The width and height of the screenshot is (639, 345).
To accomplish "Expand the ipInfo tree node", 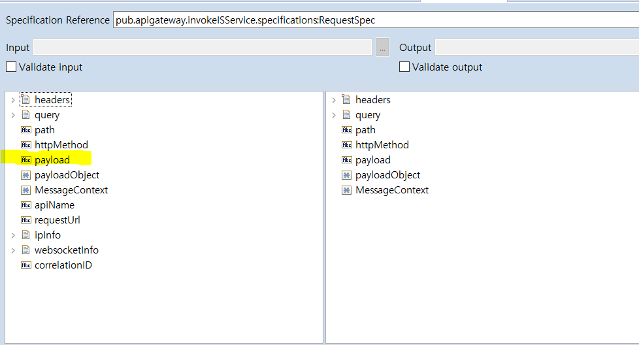I will (13, 235).
